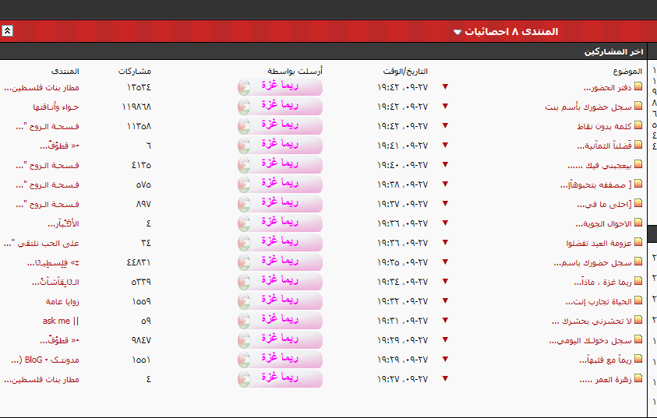Click the red arrow in the 19:27 row
The height and width of the screenshot is (418, 657).
coord(446,379)
